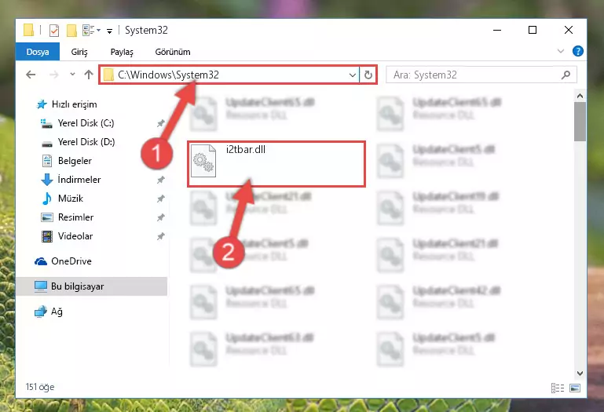The height and width of the screenshot is (412, 604).
Task: Click the vertical scrollbar thumb
Action: [x=580, y=122]
